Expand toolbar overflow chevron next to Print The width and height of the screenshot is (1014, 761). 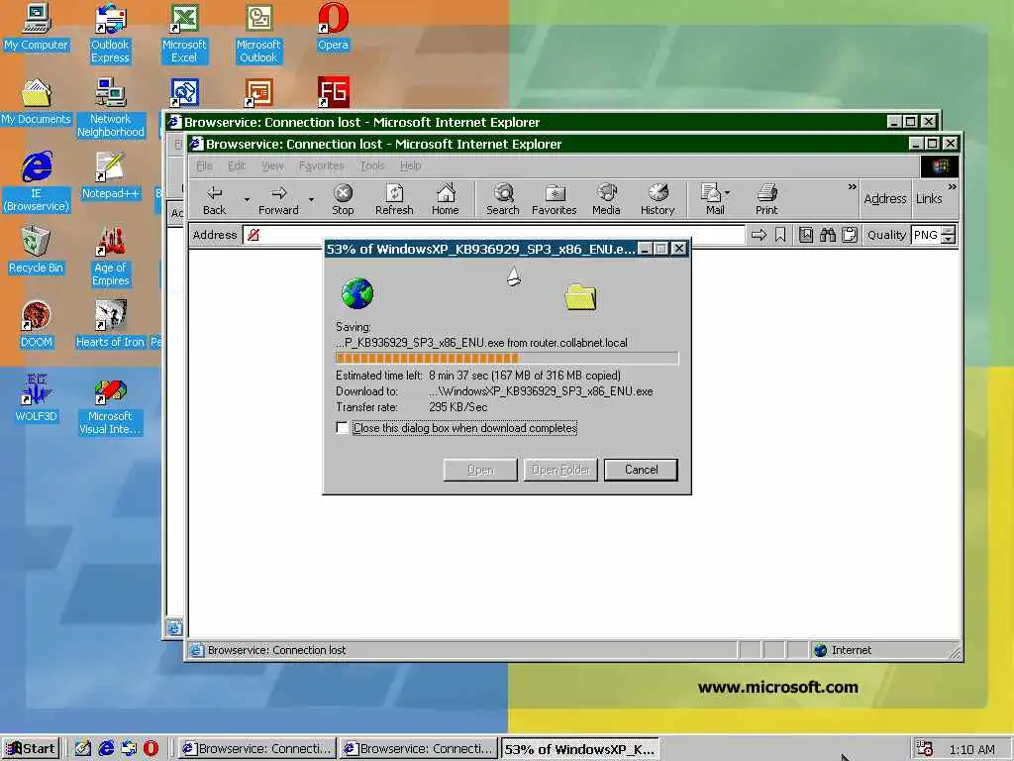click(x=852, y=187)
